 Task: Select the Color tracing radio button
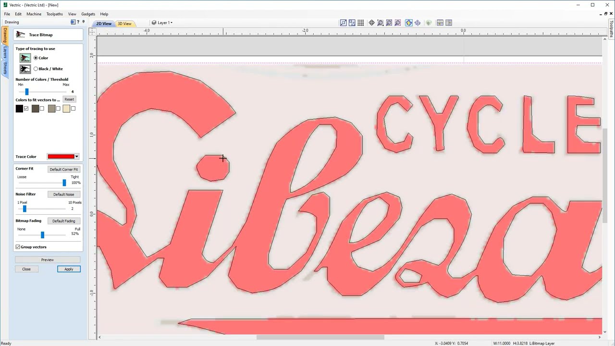[x=36, y=58]
